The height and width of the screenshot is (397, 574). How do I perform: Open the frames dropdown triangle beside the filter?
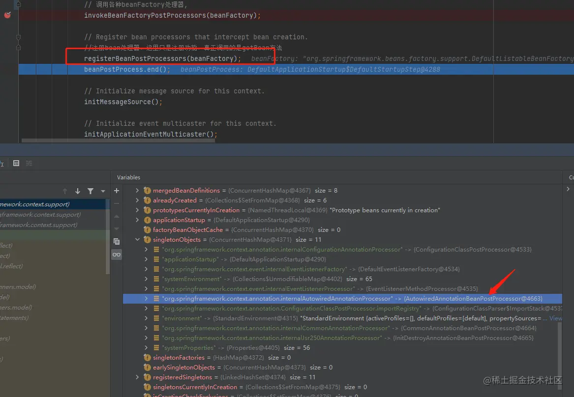[x=103, y=191]
